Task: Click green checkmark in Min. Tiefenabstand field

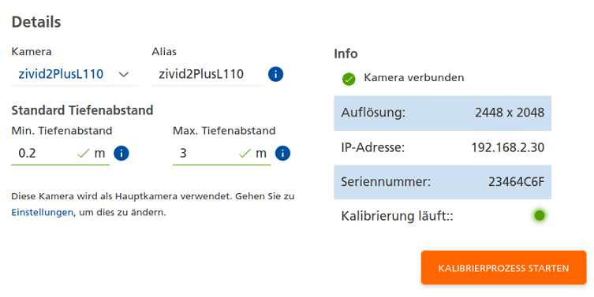Action: (x=83, y=154)
